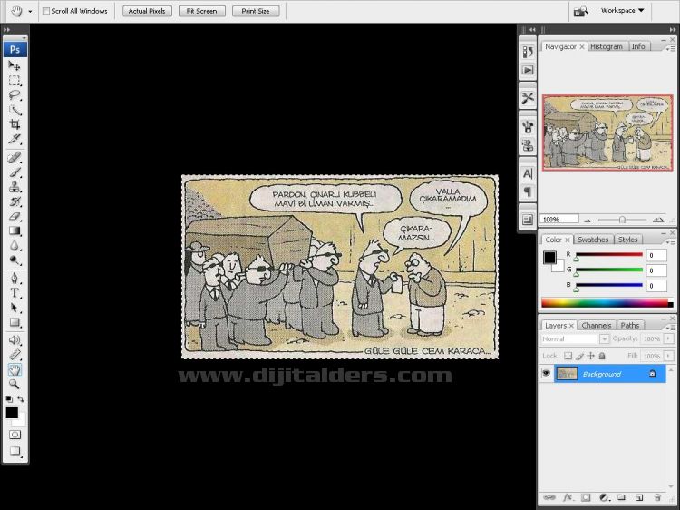Open the Fill slider arrow
Viewport: 680px width, 510px height.
669,356
